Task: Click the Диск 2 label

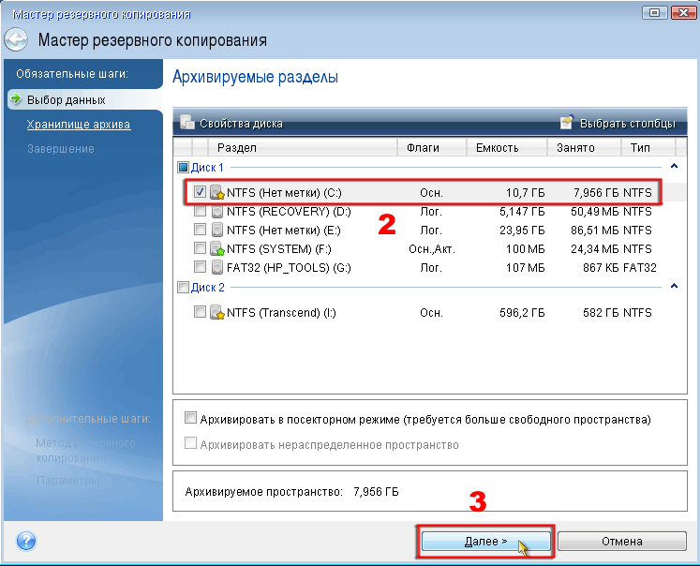Action: point(208,287)
